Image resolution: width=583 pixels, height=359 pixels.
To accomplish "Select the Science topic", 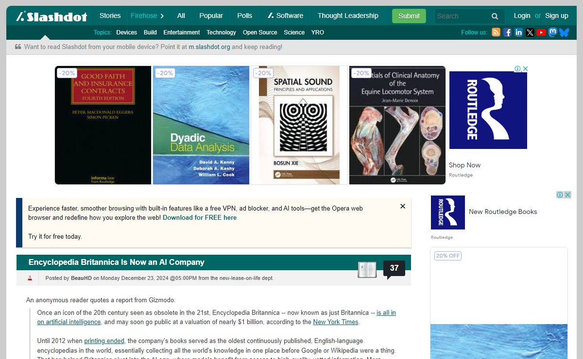I will 294,33.
